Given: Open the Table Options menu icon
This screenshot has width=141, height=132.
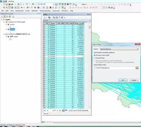Looking at the screenshot, I should (45, 18).
